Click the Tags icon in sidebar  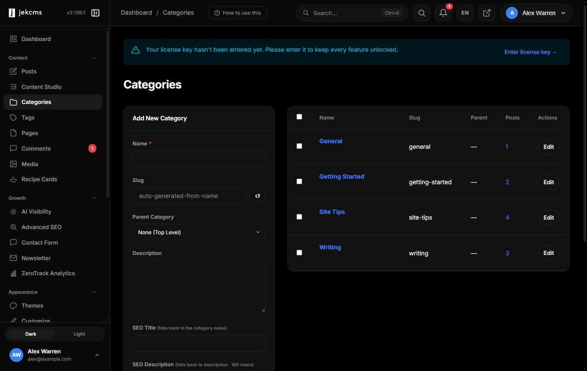(13, 117)
